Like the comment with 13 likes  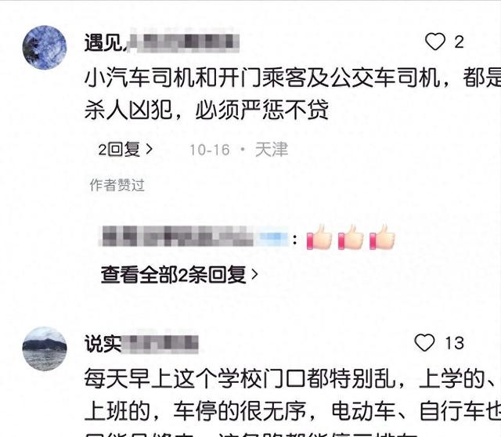pos(424,343)
